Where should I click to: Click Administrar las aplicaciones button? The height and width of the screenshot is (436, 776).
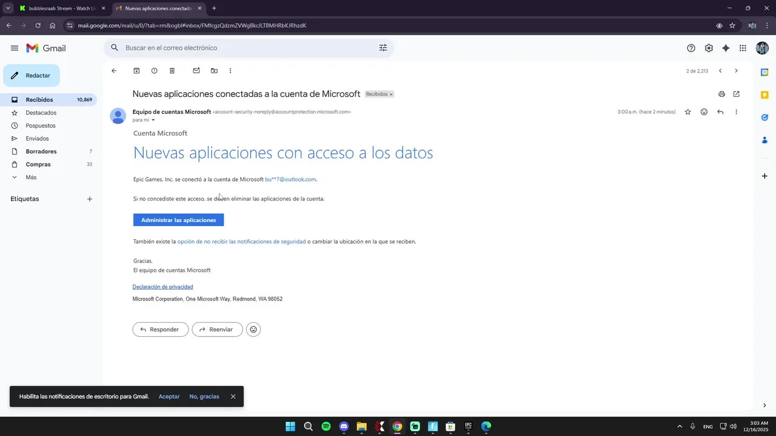[x=178, y=220]
